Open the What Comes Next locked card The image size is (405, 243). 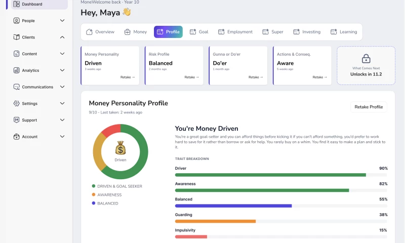pyautogui.click(x=366, y=66)
